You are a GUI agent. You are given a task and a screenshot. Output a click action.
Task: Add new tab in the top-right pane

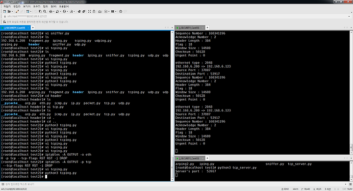tap(207, 27)
